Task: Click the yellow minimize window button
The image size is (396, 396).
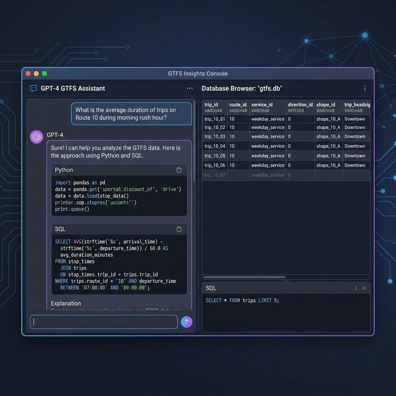Action: pyautogui.click(x=36, y=73)
